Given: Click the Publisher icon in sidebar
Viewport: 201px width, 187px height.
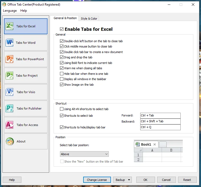Looking at the screenshot, I should click(x=9, y=108).
